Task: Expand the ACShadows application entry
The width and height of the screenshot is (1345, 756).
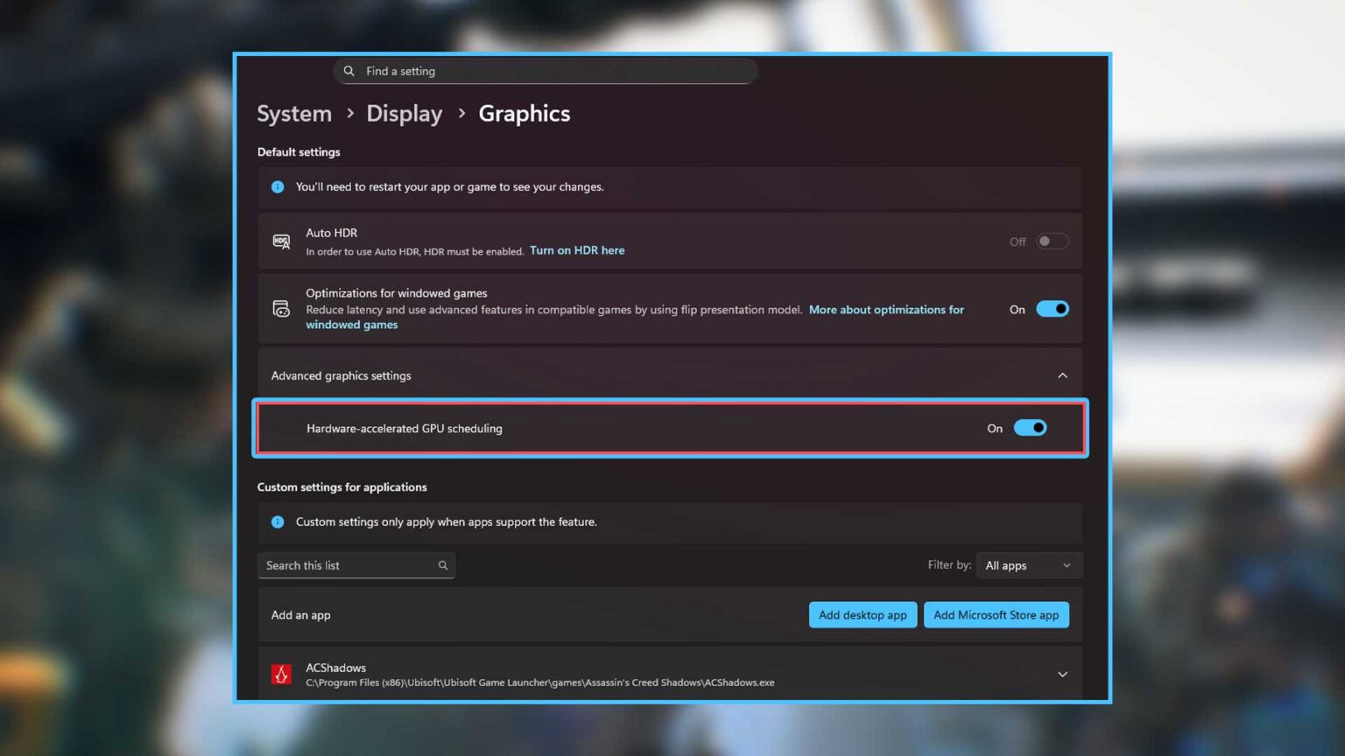Action: [1062, 674]
